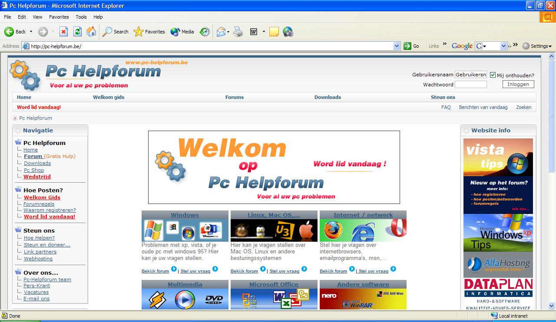
Task: Open the Media pane
Action: [x=182, y=32]
